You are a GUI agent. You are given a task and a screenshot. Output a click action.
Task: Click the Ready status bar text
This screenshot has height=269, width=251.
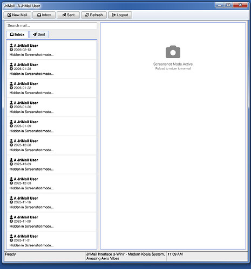pos(10,254)
